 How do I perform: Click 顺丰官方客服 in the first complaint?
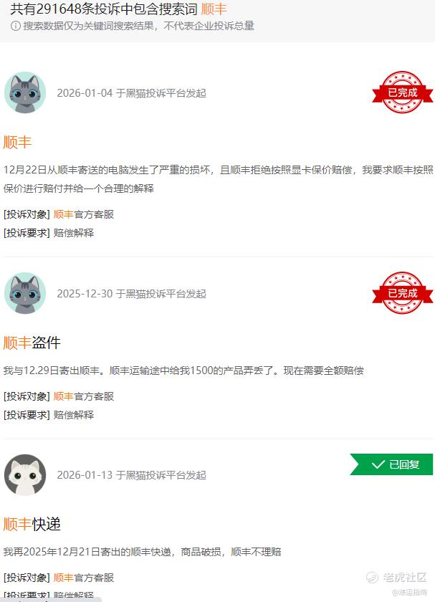(84, 214)
